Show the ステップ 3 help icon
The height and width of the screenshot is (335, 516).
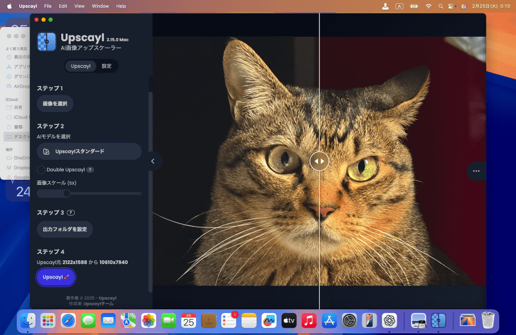[x=71, y=213]
